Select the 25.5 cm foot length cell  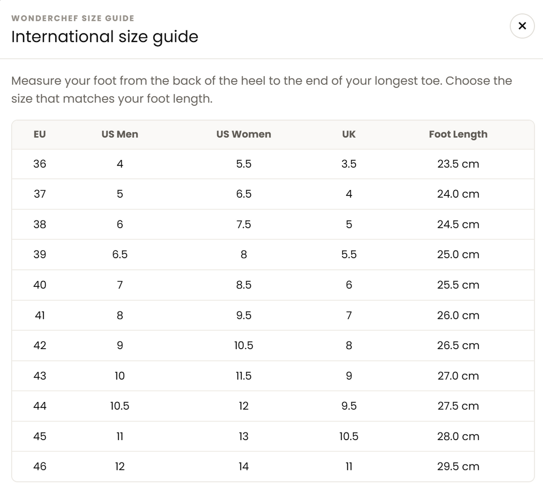pos(458,285)
